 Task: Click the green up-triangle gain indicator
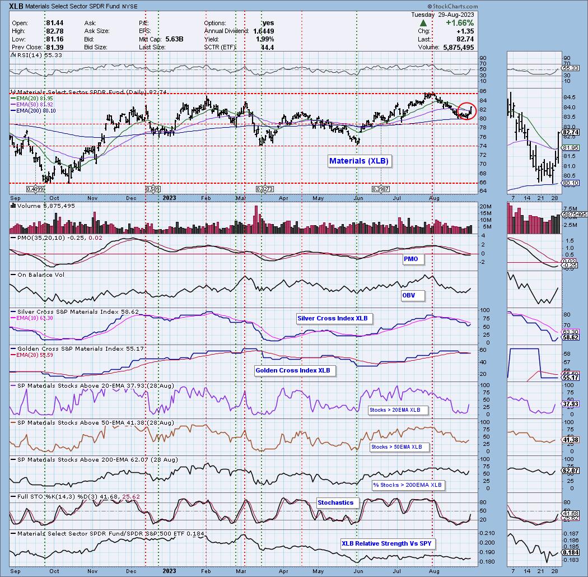(x=423, y=24)
